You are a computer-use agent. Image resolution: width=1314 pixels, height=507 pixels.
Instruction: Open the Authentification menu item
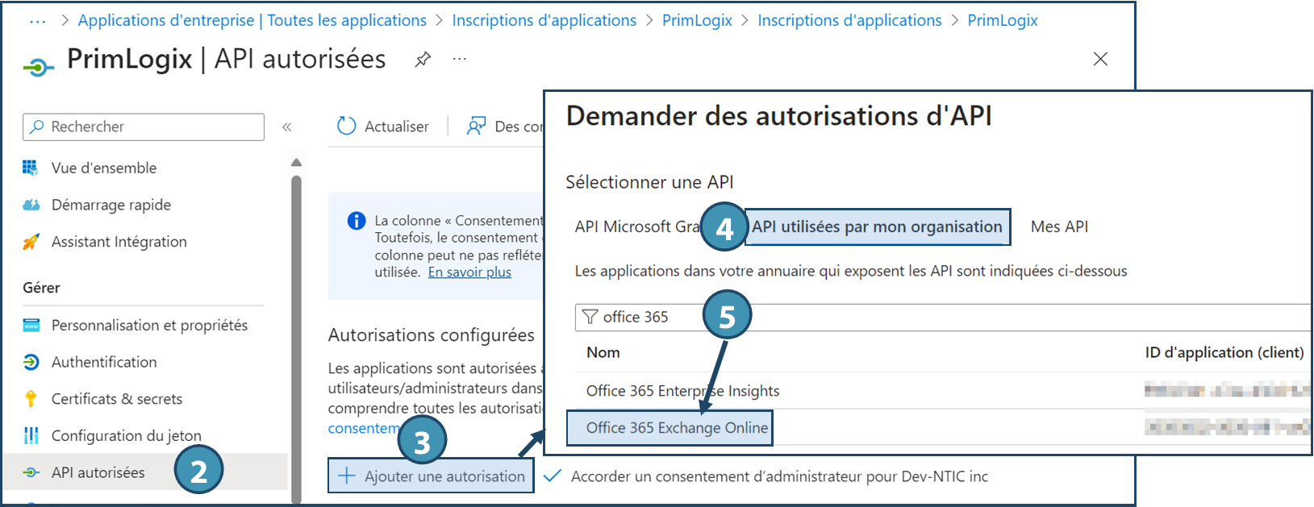(x=104, y=362)
